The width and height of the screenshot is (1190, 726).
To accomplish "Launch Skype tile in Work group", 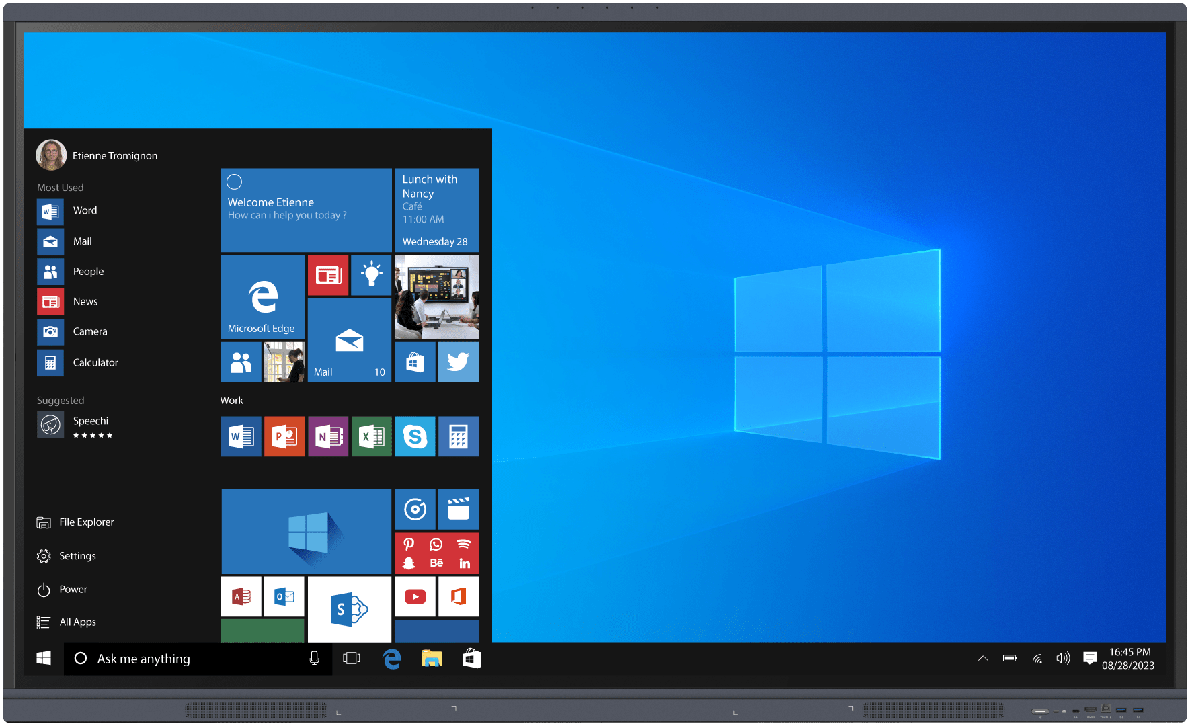I will point(415,437).
